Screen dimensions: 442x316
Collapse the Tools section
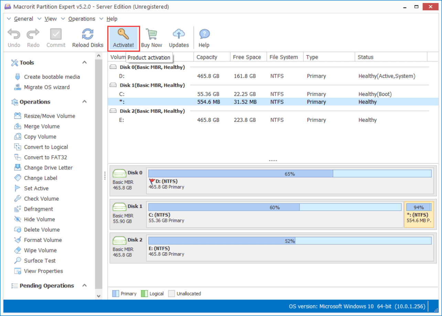click(84, 62)
